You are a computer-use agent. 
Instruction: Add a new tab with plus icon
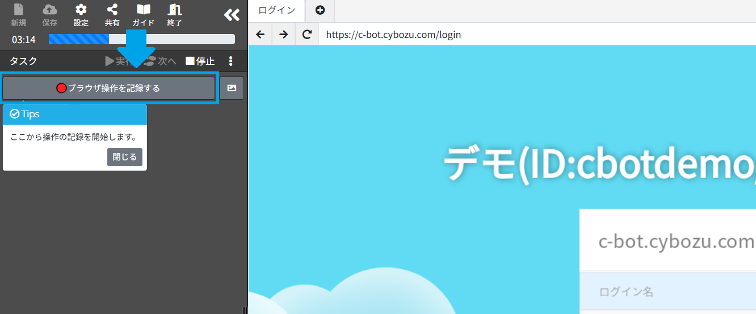click(x=320, y=10)
